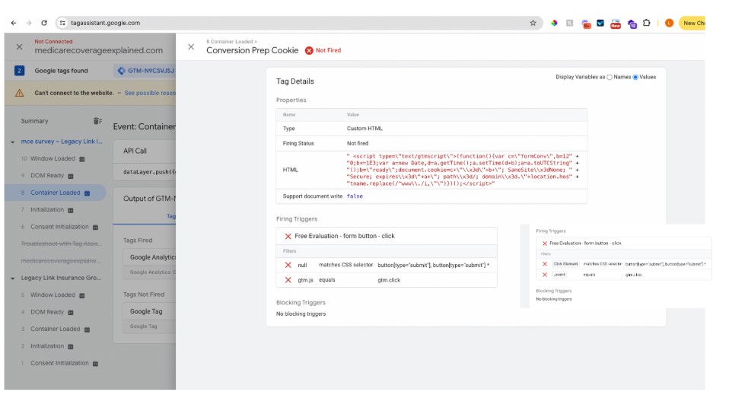Click message icon beside 8 Container Loaded

click(x=87, y=193)
